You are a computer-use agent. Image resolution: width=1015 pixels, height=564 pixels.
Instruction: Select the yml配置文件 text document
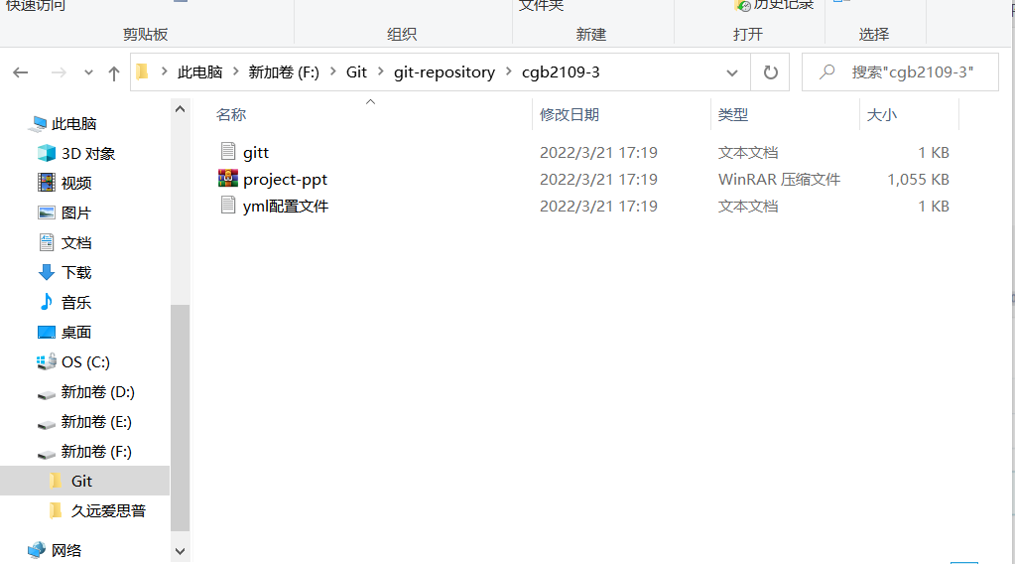click(x=286, y=206)
